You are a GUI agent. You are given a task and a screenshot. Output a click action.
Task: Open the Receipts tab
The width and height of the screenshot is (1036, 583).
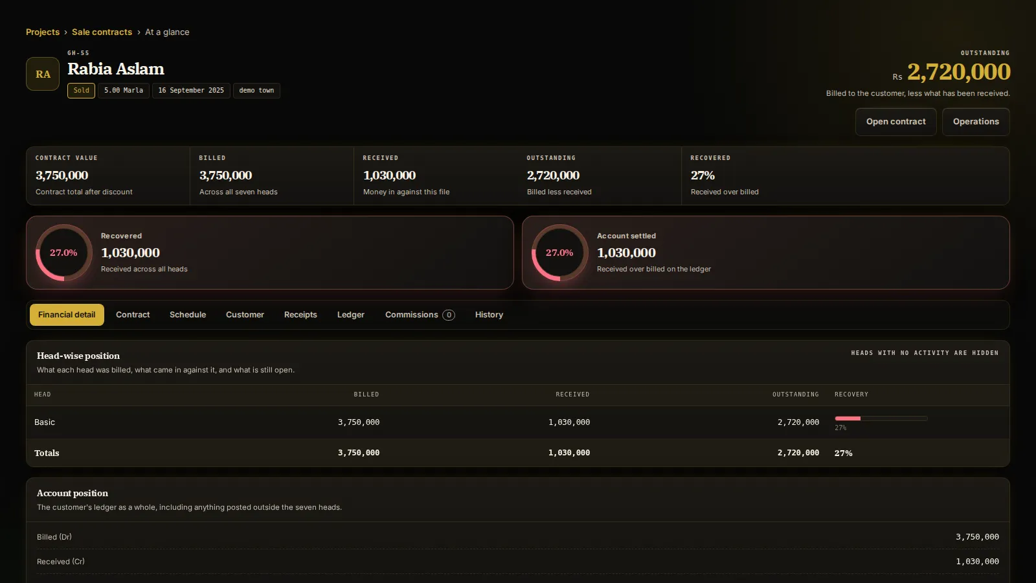pos(300,315)
